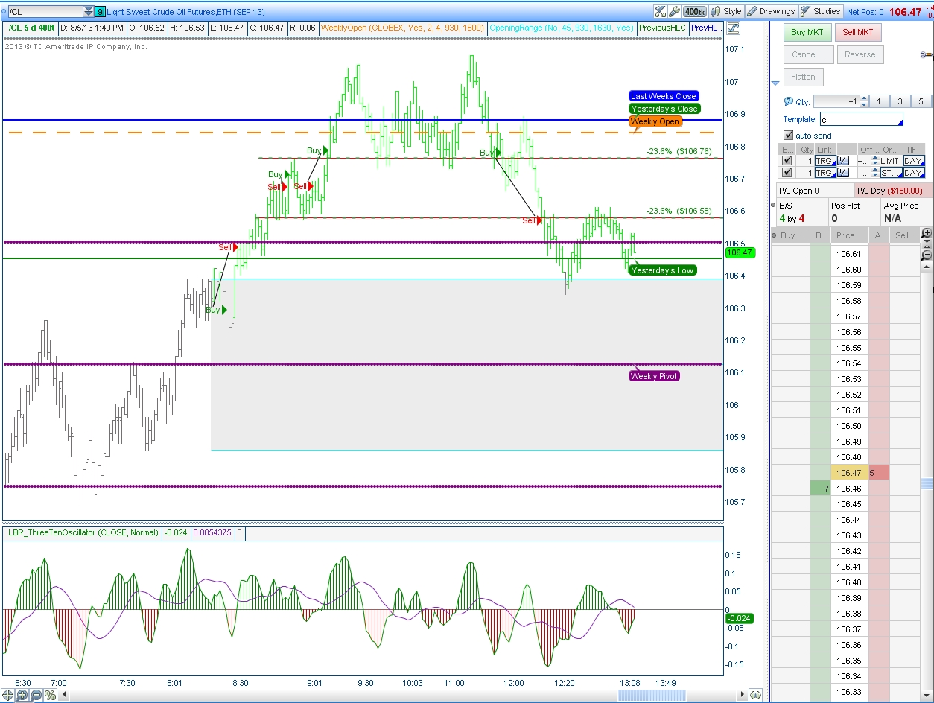Toggle the auto send checkbox
Image resolution: width=934 pixels, height=703 pixels.
coord(789,136)
